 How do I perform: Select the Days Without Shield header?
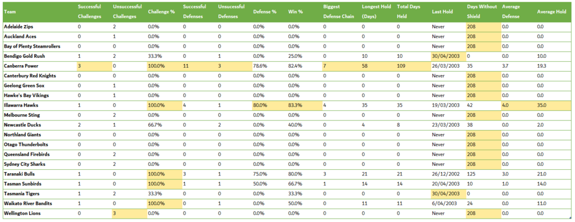pos(483,12)
